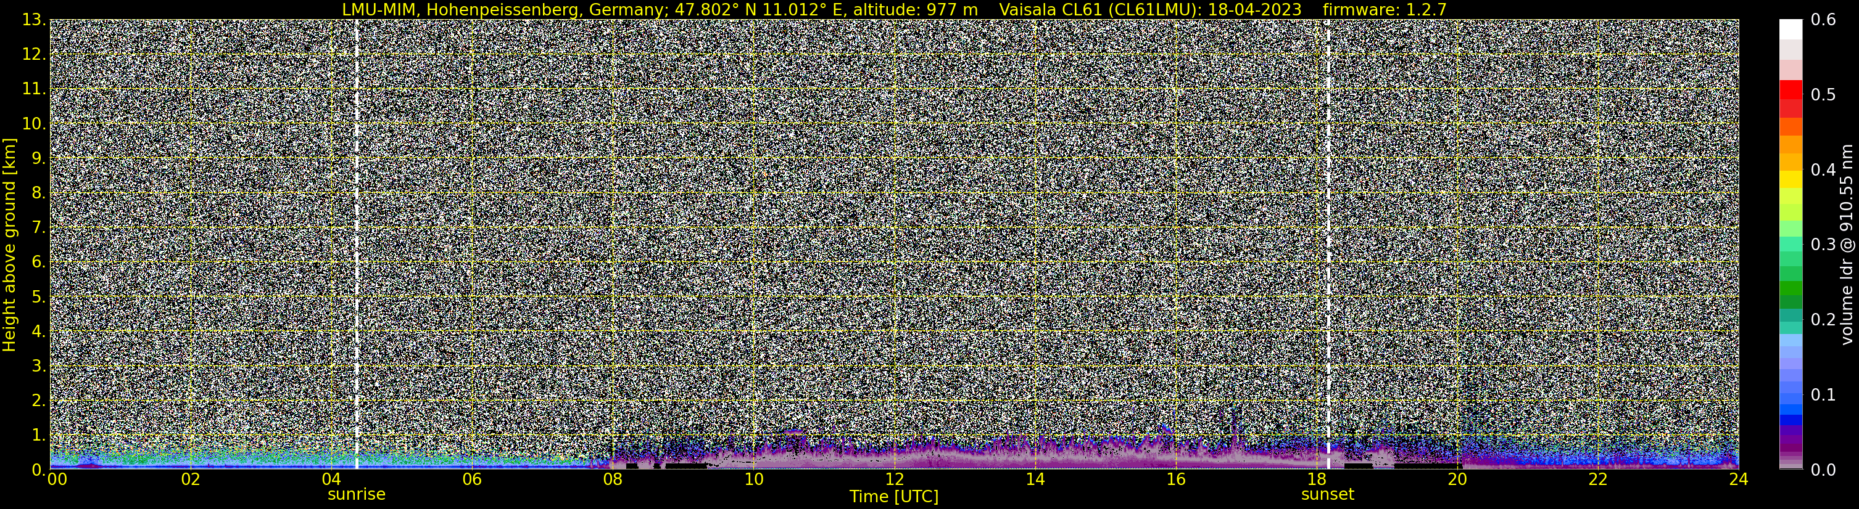
Task: Click the '20' time tick label
Action: pyautogui.click(x=1457, y=479)
